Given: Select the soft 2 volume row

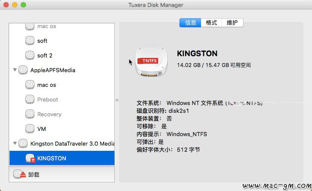Looking at the screenshot, I should click(62, 55).
